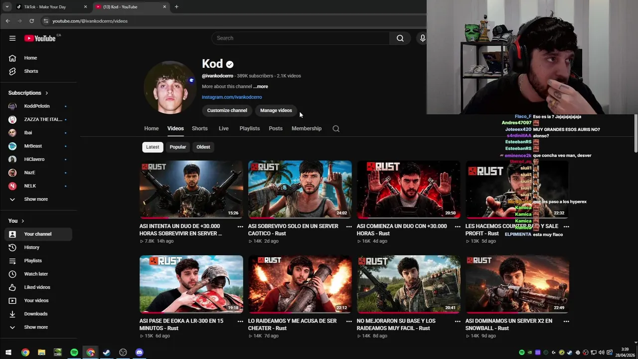This screenshot has width=638, height=359.
Task: Click the search magnifier button
Action: 400,38
